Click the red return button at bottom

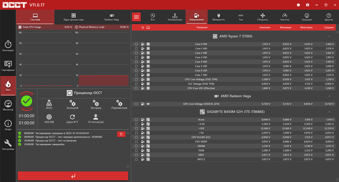[x=73, y=176]
